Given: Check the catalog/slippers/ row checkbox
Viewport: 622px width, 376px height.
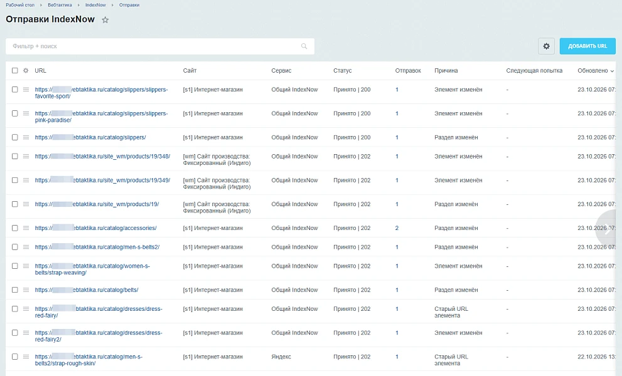Looking at the screenshot, I should click(x=14, y=137).
